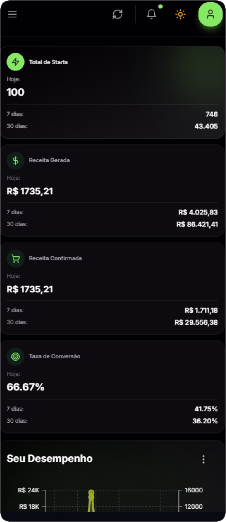Click the R$ 24K chart axis label
This screenshot has height=522, width=226.
(29, 490)
